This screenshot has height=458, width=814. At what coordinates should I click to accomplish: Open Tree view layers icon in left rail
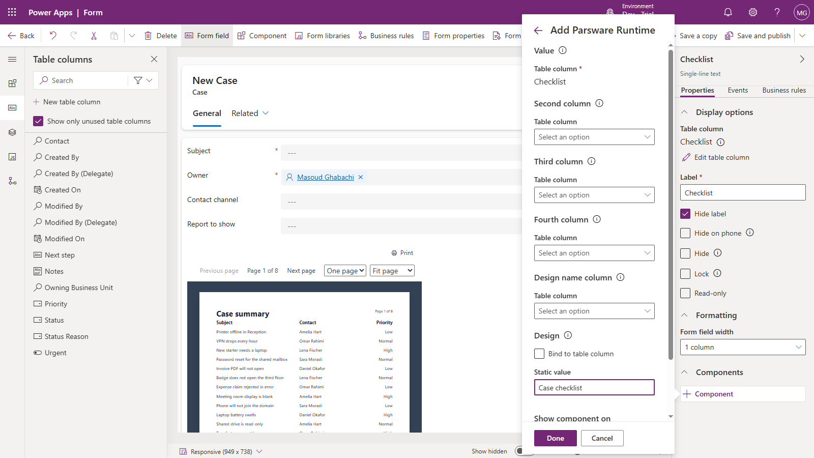[x=12, y=132]
